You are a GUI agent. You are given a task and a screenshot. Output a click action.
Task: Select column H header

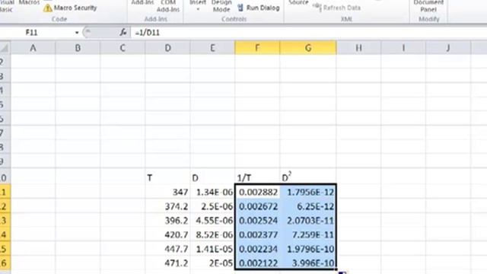pyautogui.click(x=358, y=48)
